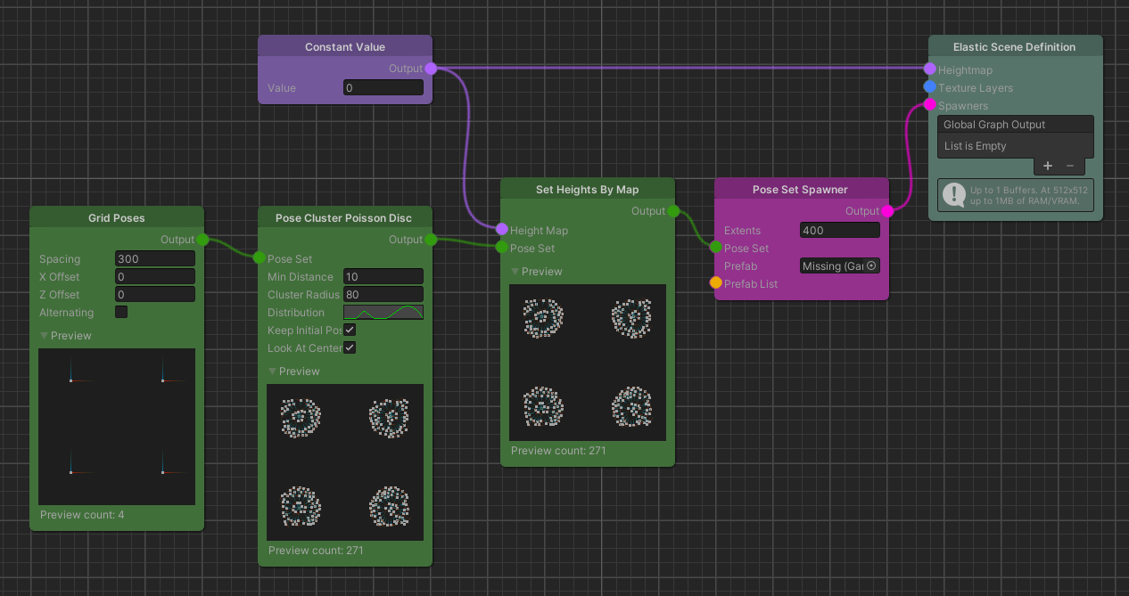This screenshot has width=1129, height=596.
Task: Enable the Alternating checkbox in Grid Poses
Action: [120, 312]
